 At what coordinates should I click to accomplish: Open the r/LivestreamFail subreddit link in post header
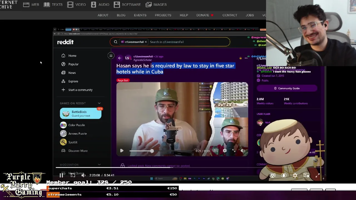pyautogui.click(x=143, y=56)
